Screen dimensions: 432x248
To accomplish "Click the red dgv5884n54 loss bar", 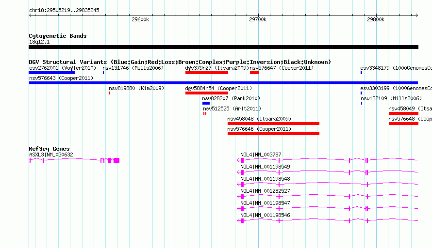I will (x=207, y=93).
